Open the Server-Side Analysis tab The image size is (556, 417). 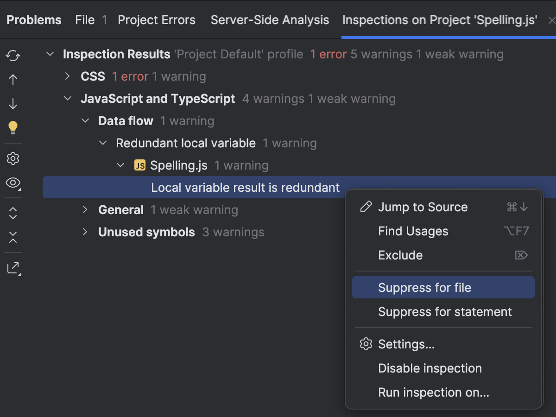(x=270, y=20)
